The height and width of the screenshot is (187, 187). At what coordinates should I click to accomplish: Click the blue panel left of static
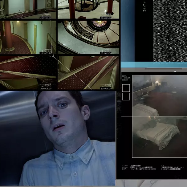pos(128,30)
